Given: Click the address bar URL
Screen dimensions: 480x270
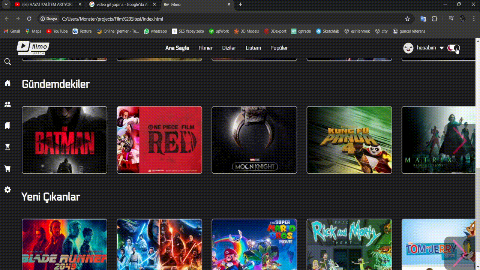Looking at the screenshot, I should click(112, 19).
